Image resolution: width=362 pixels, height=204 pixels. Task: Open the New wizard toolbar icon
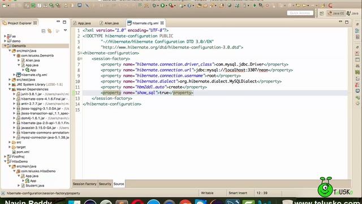[5, 6]
